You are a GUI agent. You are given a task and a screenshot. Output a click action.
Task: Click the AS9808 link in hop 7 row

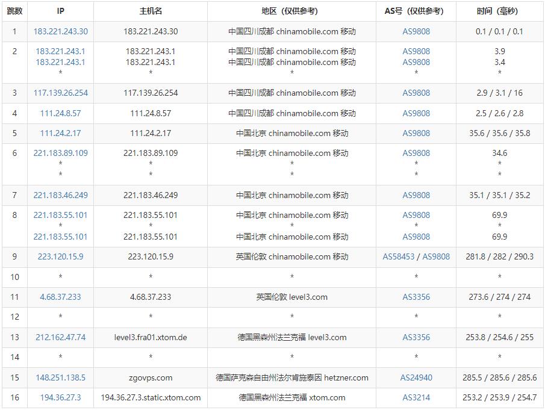click(x=416, y=195)
